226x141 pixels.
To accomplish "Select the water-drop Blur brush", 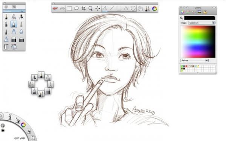I will (x=21, y=32).
